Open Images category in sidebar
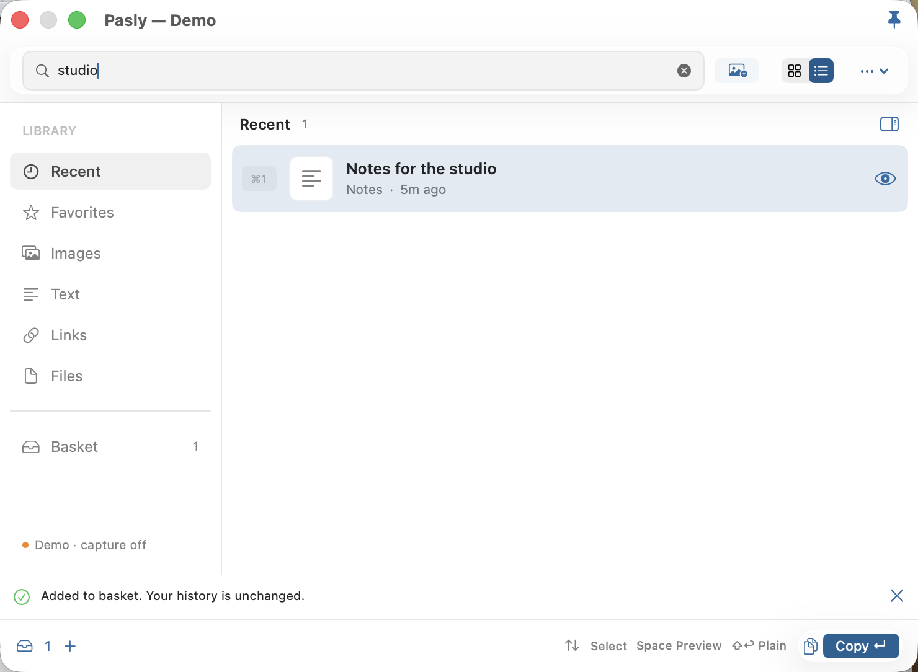 [x=110, y=253]
